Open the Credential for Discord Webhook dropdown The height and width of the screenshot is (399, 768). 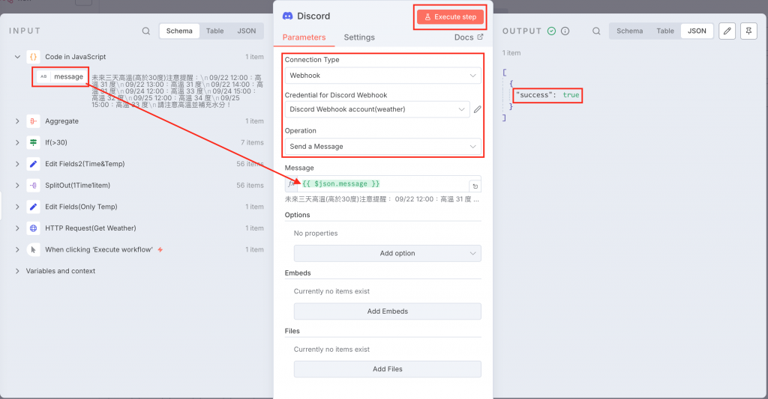377,109
